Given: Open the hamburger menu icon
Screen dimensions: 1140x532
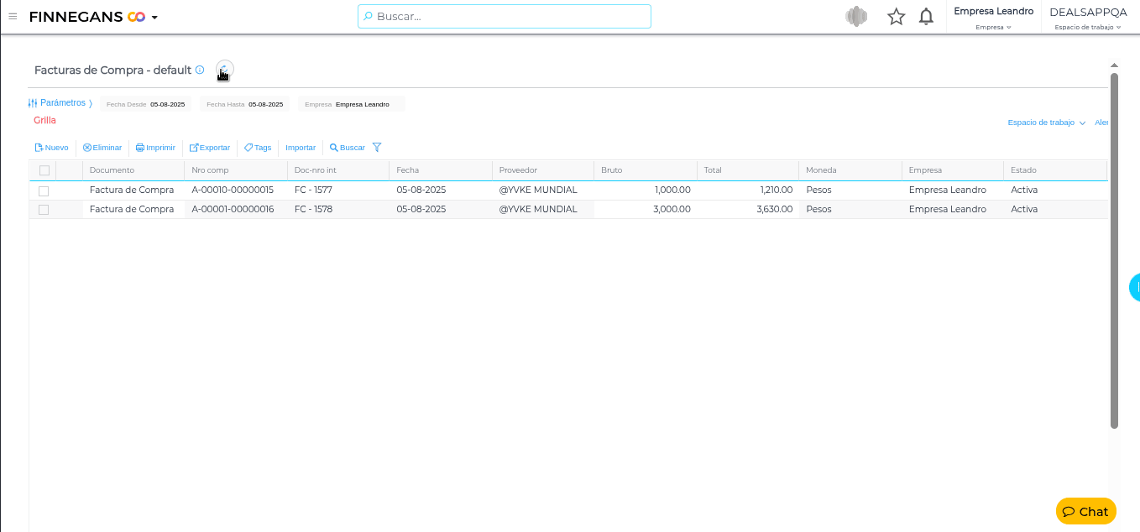Looking at the screenshot, I should [x=13, y=17].
